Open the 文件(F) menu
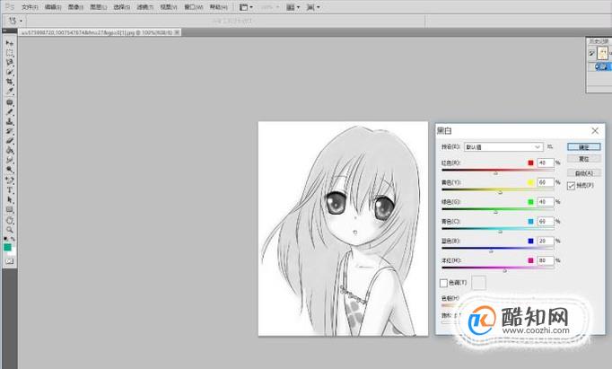The width and height of the screenshot is (612, 369). pyautogui.click(x=30, y=7)
